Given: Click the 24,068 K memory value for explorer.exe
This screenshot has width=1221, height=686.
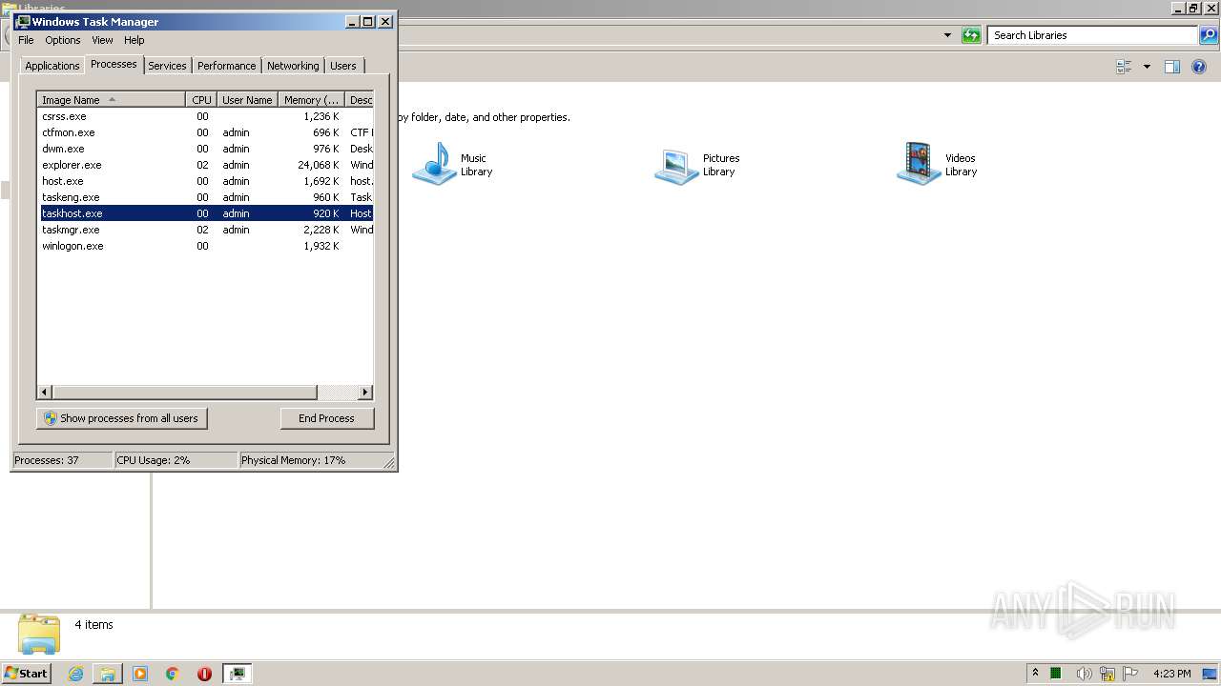Looking at the screenshot, I should [318, 165].
